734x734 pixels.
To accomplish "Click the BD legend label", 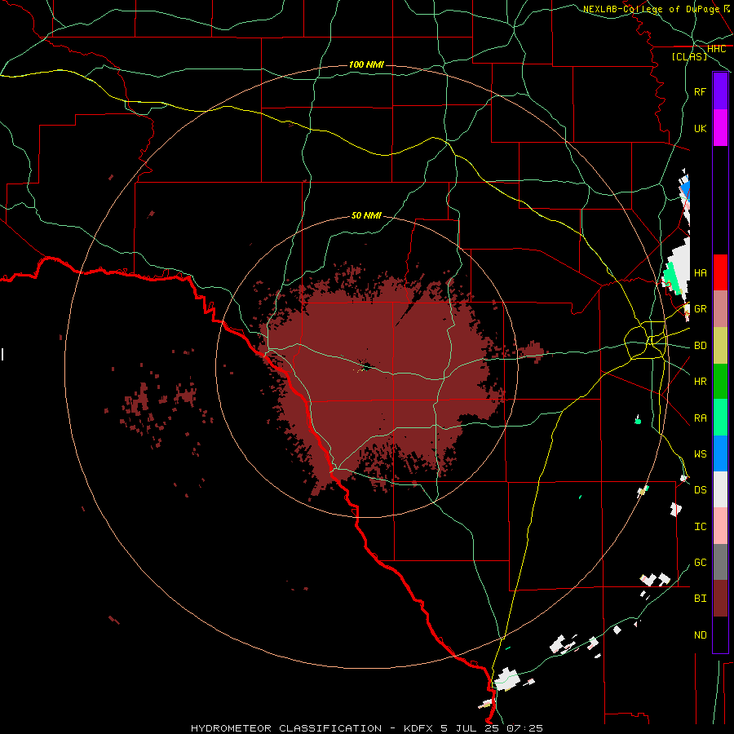I will point(700,346).
